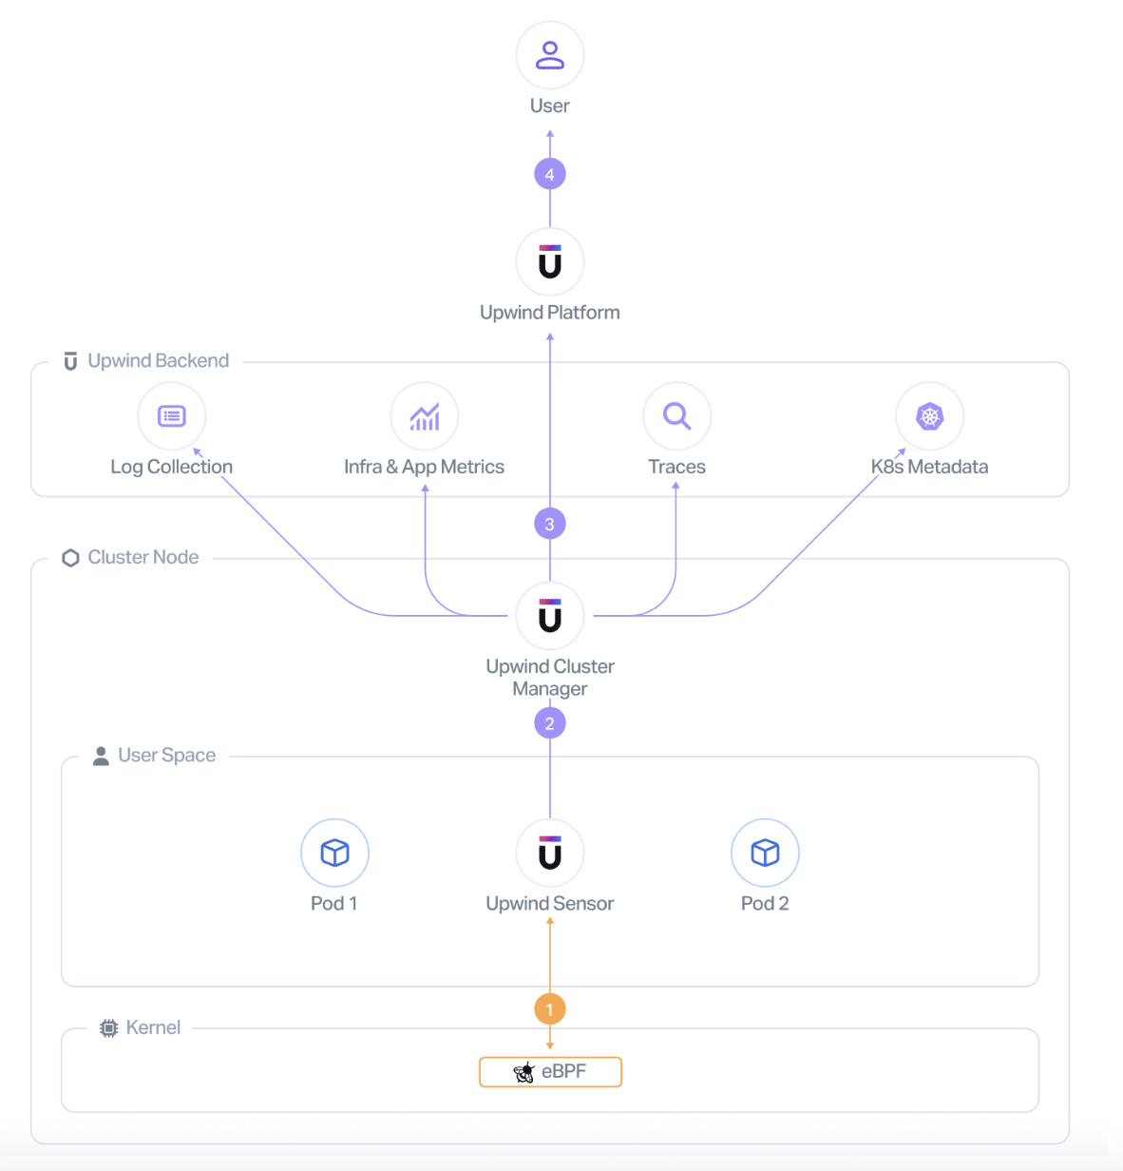1123x1171 pixels.
Task: Click the Log Collection icon
Action: (x=172, y=416)
